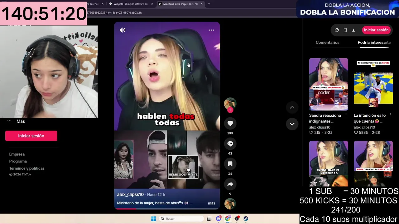Click the Sandra reacciona indignantes title
Image resolution: width=399 pixels, height=224 pixels.
pos(325,118)
